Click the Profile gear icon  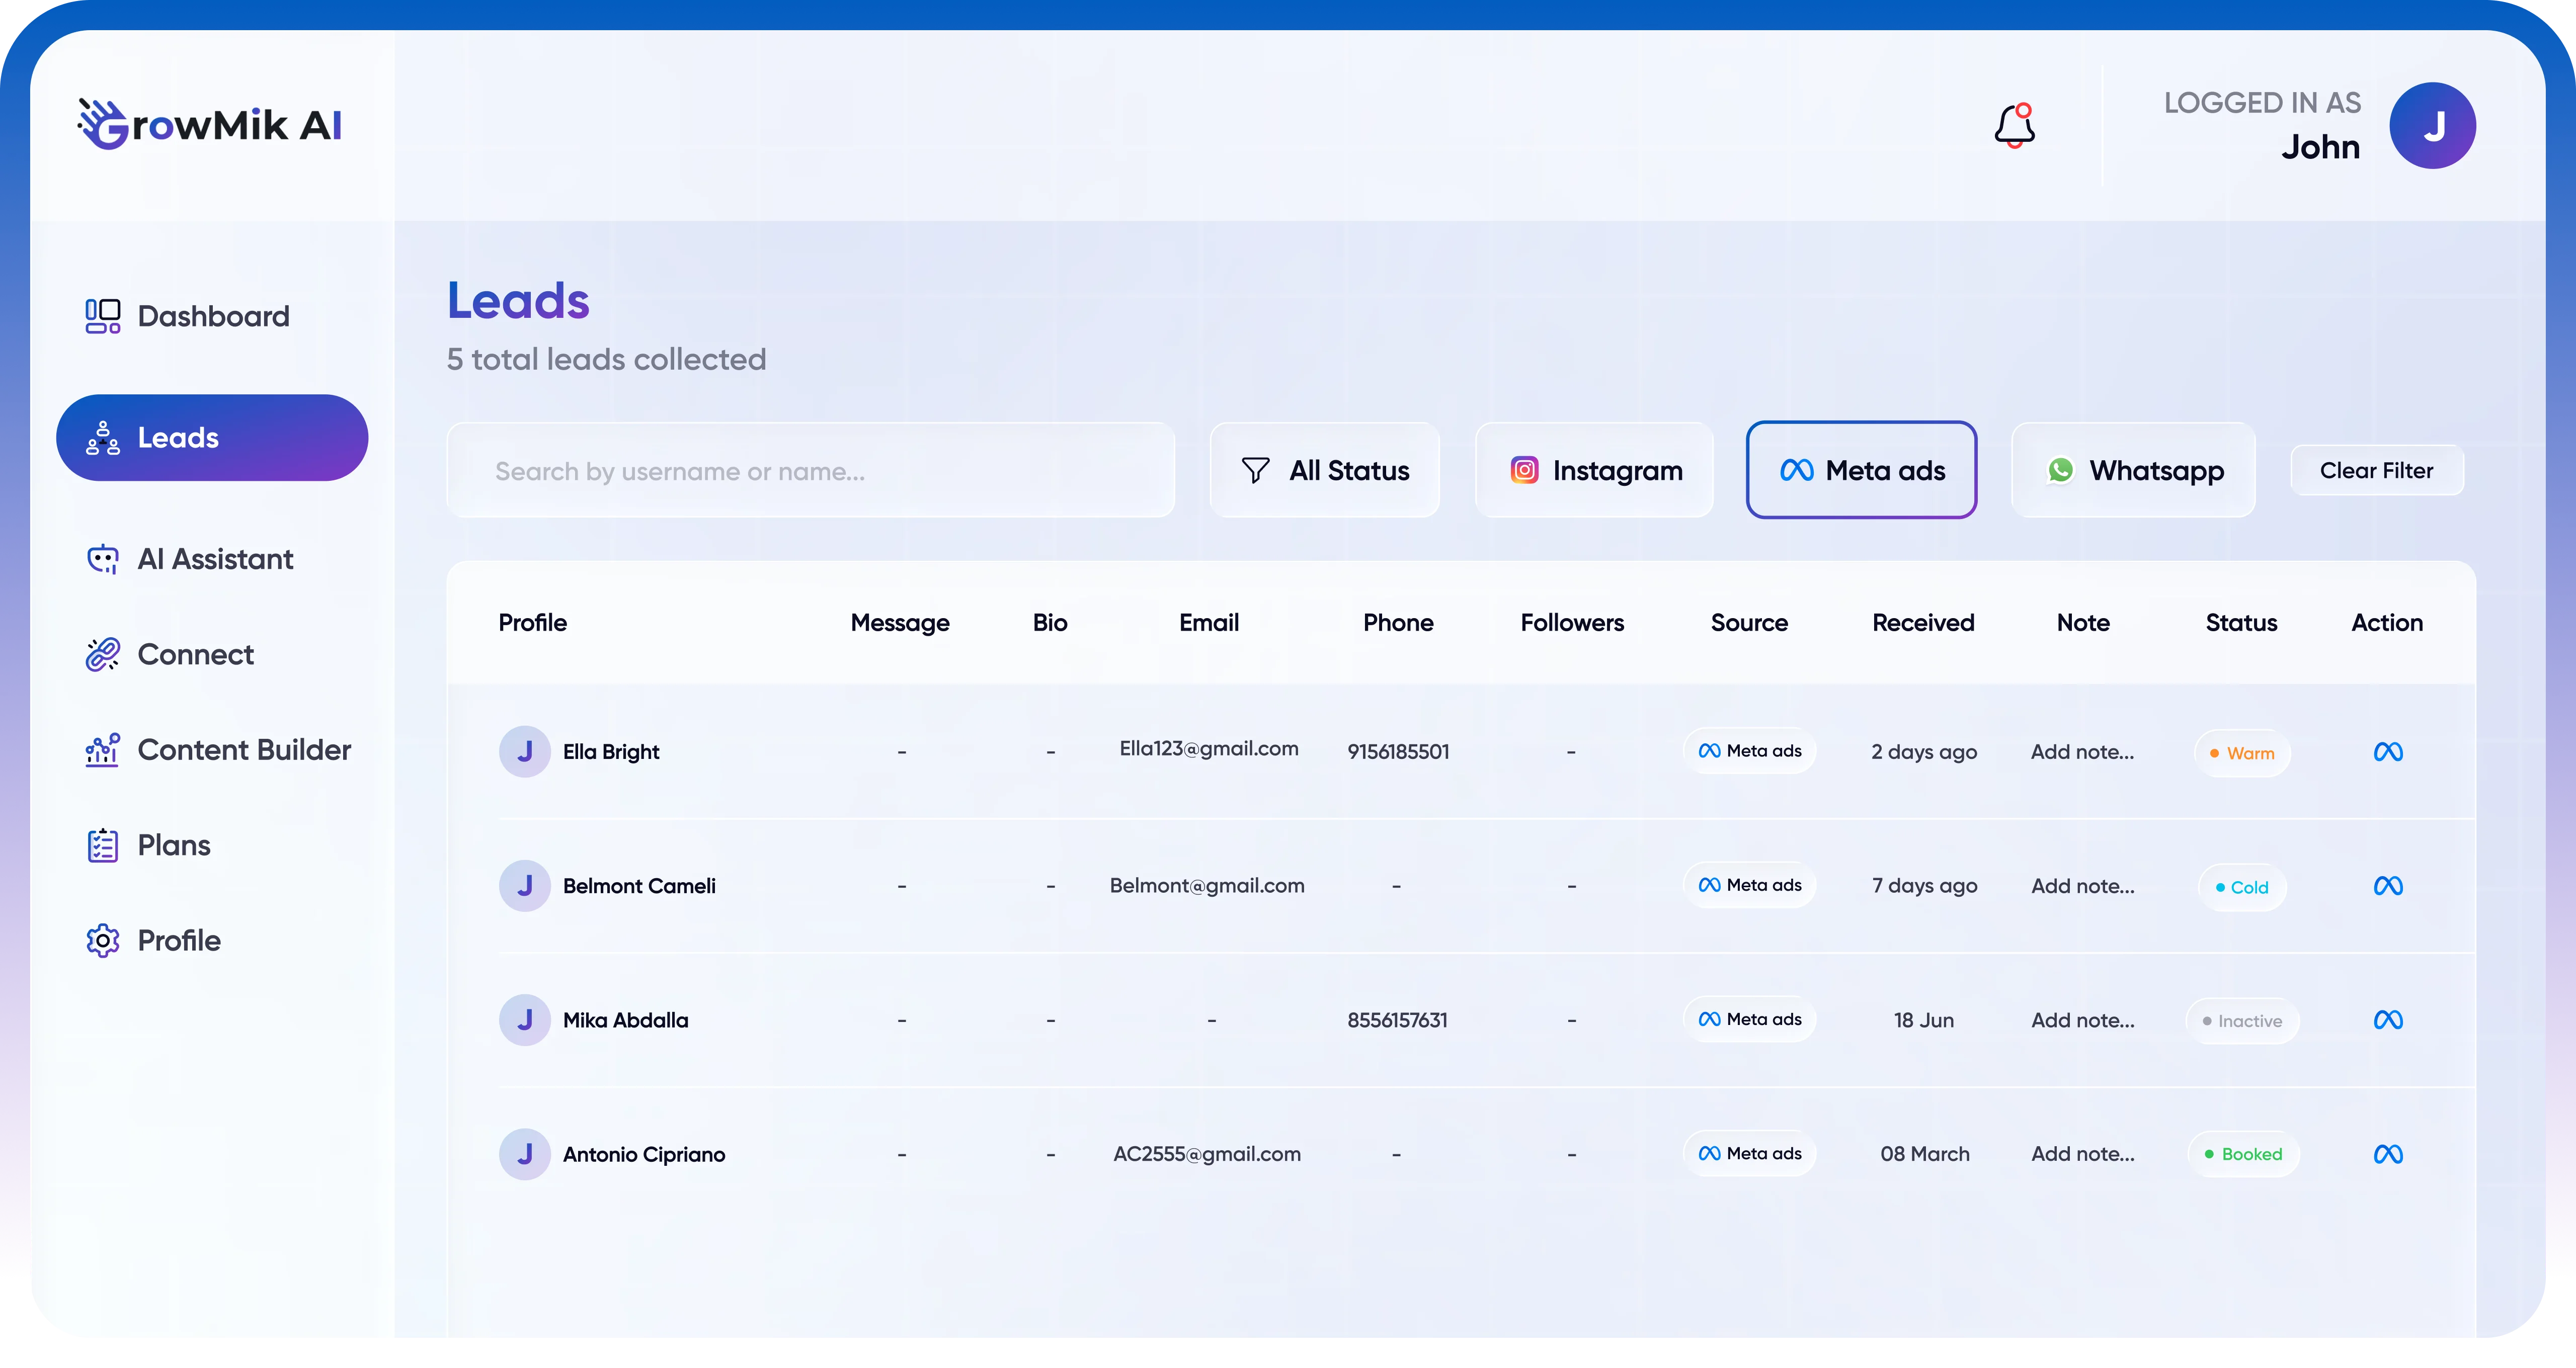click(x=103, y=941)
